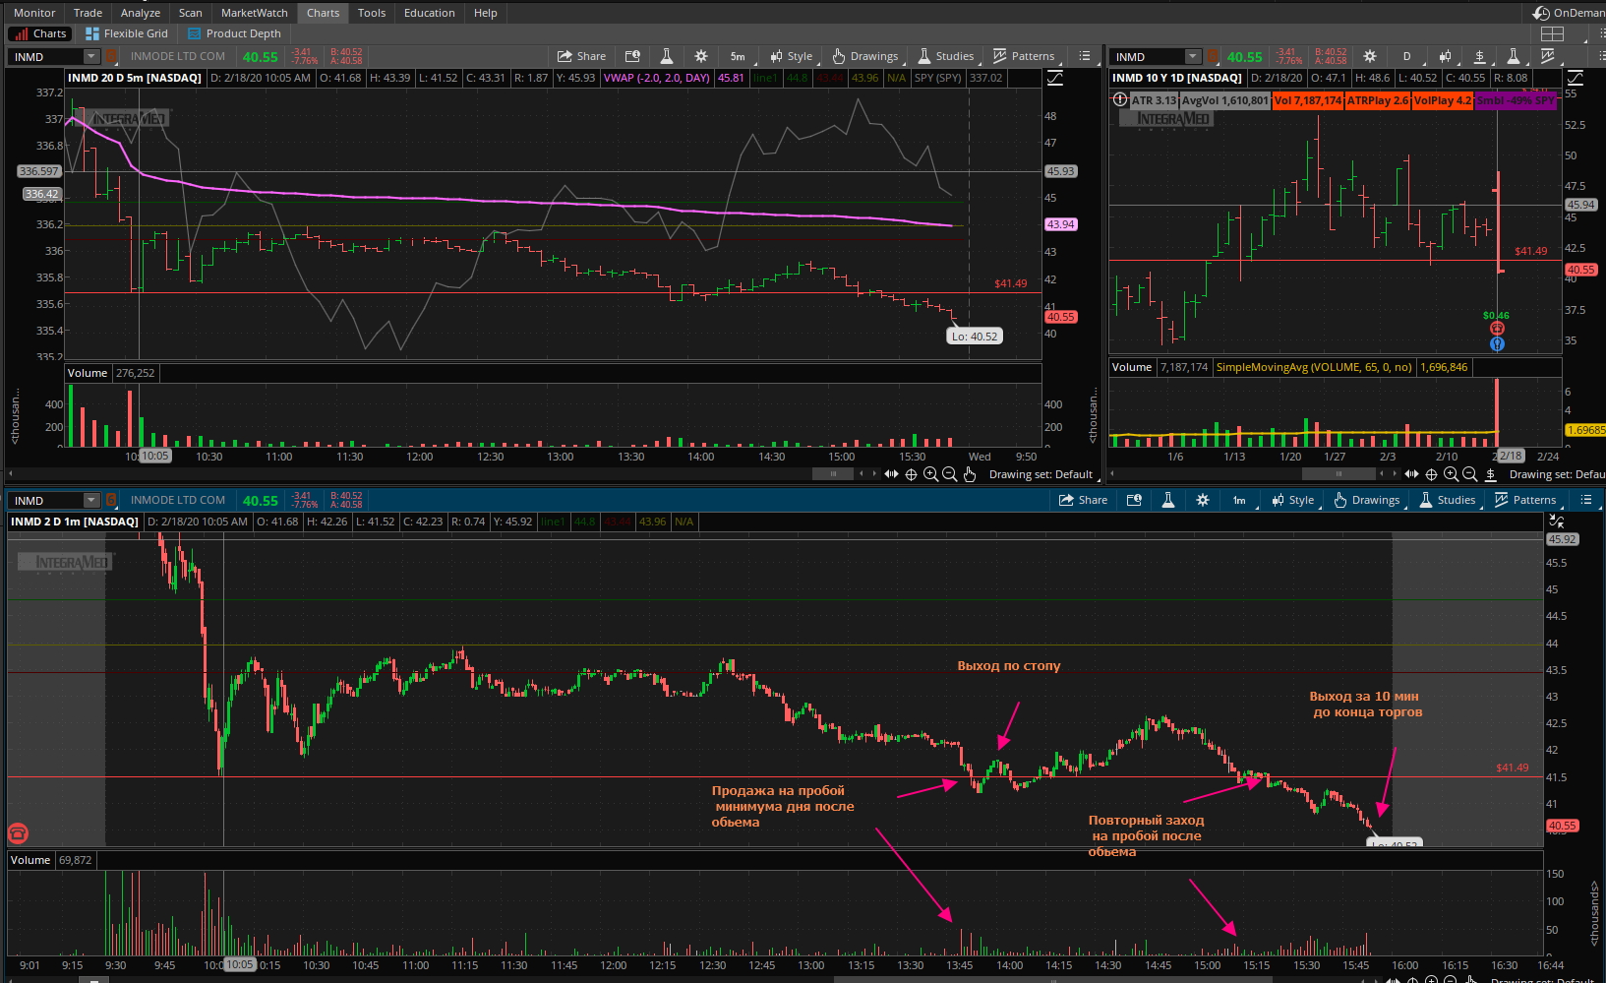Click the time scrollbar thumb under the daily chart
Image resolution: width=1606 pixels, height=983 pixels.
coord(1338,474)
